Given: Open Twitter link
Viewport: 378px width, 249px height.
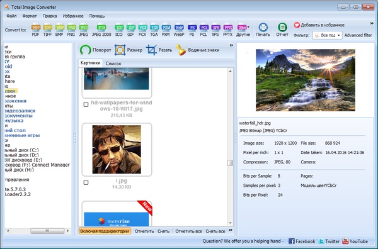Looking at the screenshot, I should pyautogui.click(x=329, y=241).
